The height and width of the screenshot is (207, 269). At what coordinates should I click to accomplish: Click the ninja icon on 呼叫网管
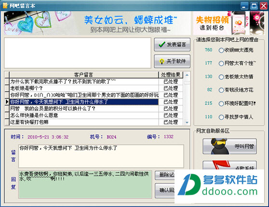(x=219, y=146)
